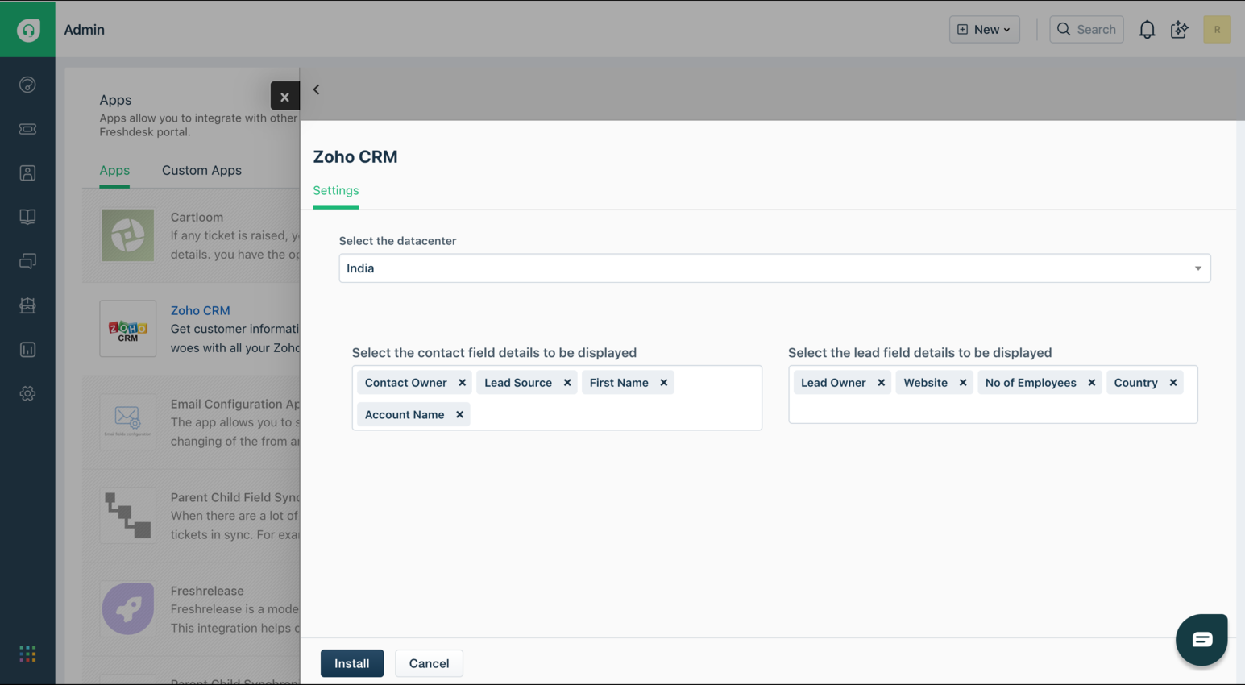
Task: Open the Solutions knowledge base icon
Action: point(27,216)
